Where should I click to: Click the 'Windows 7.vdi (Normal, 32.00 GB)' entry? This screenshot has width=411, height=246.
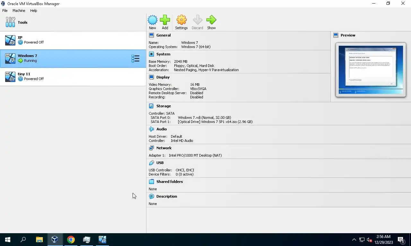(x=205, y=118)
